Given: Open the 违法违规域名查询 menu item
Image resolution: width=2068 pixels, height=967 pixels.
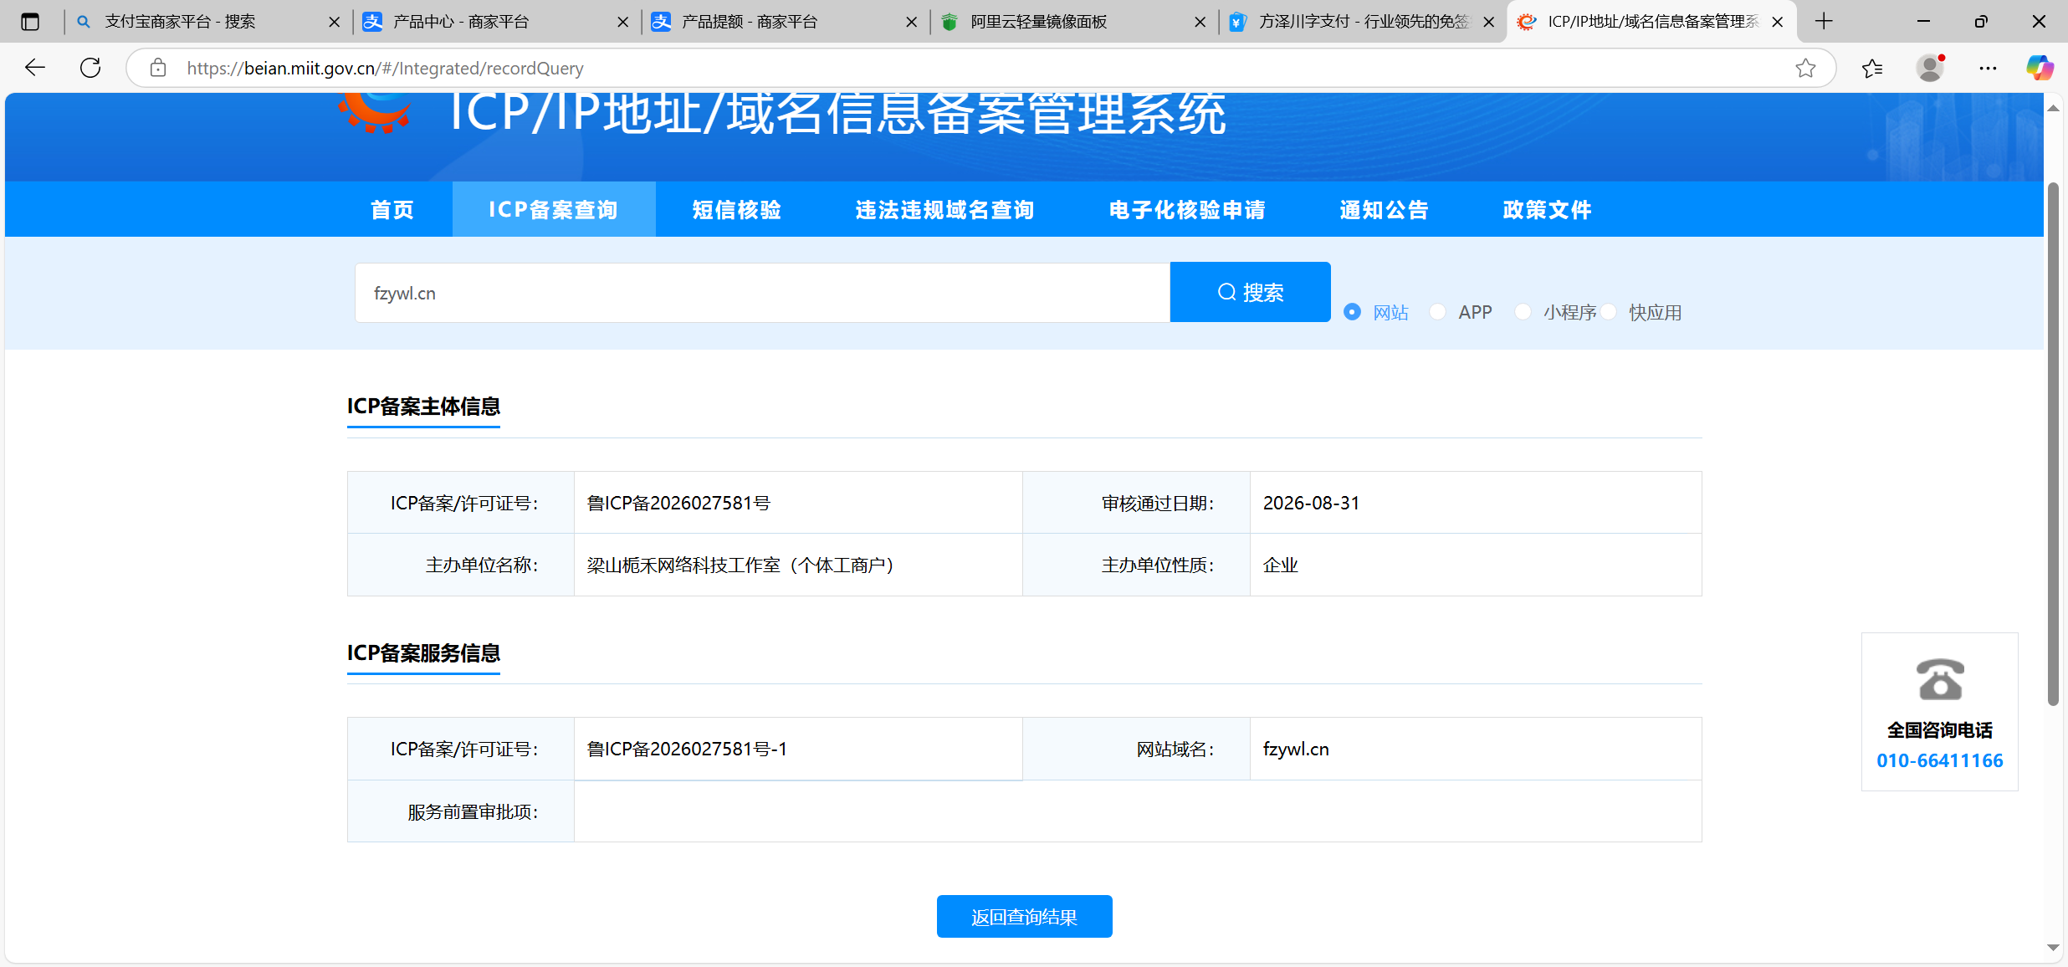Looking at the screenshot, I should (x=944, y=209).
